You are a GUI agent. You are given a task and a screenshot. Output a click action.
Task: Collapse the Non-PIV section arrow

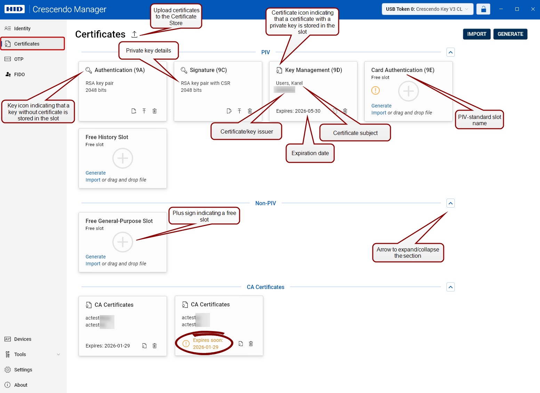pyautogui.click(x=450, y=203)
